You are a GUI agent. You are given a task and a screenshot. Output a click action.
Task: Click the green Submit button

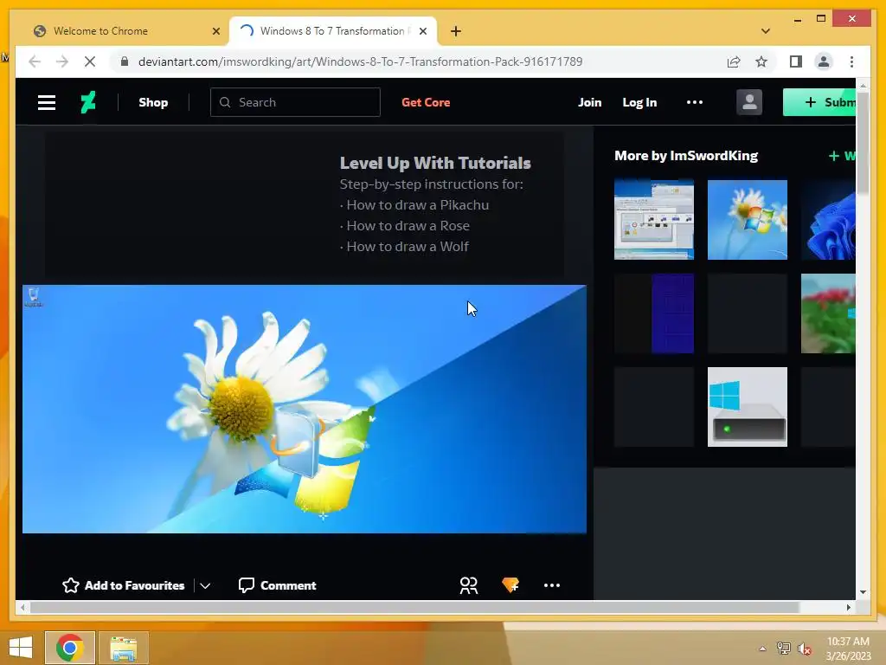pyautogui.click(x=819, y=102)
